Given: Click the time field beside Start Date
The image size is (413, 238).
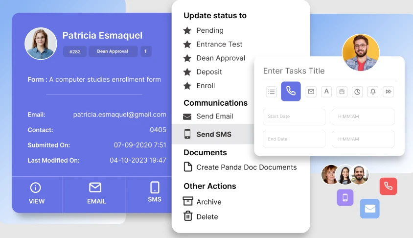Looking at the screenshot, I should coord(363,117).
